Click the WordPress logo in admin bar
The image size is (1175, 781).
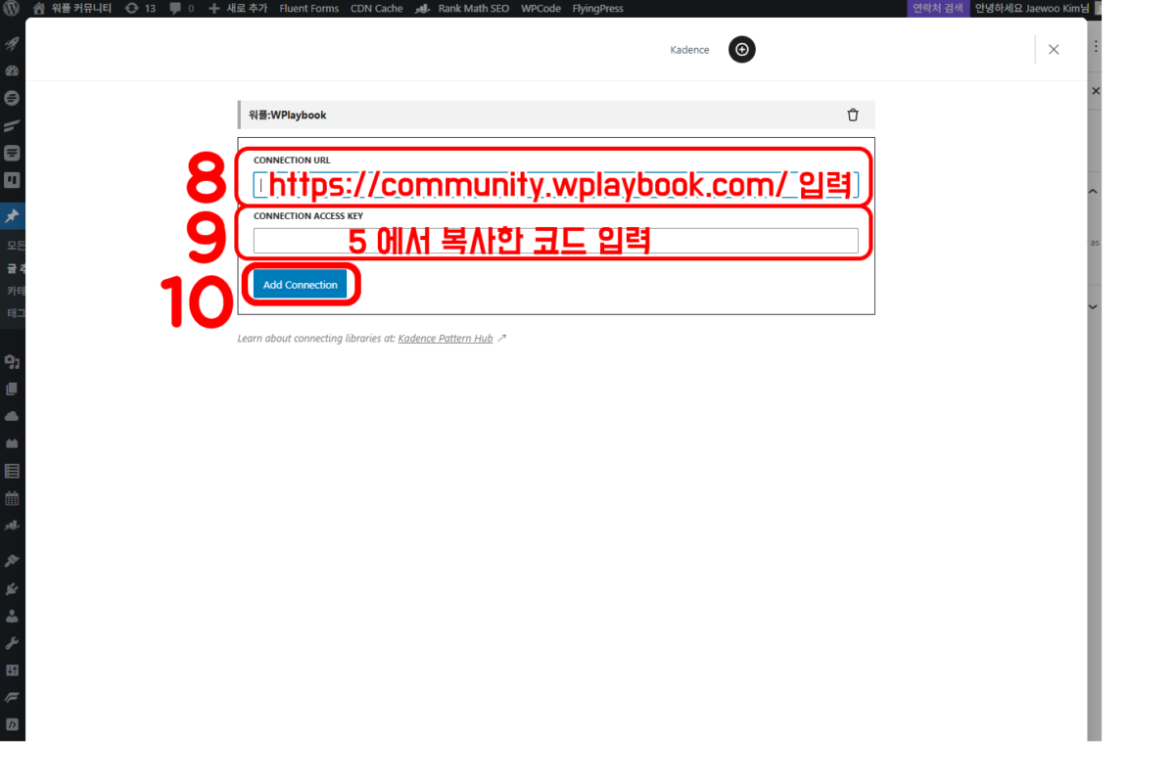click(x=12, y=8)
